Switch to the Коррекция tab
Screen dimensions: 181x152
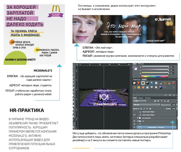[x=137, y=80]
